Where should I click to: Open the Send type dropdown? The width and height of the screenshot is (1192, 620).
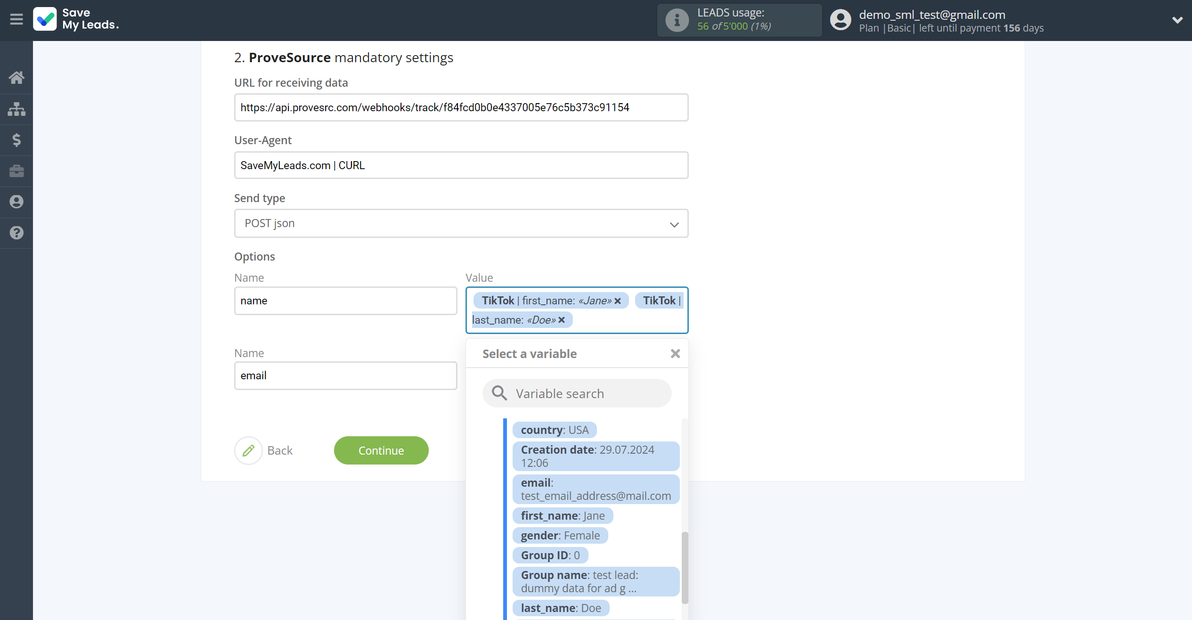point(461,223)
